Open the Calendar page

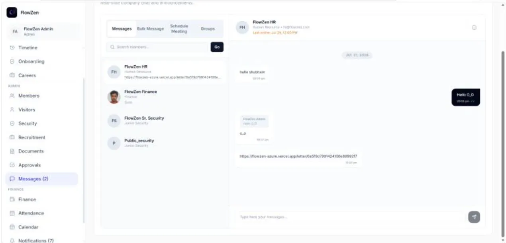coord(28,227)
